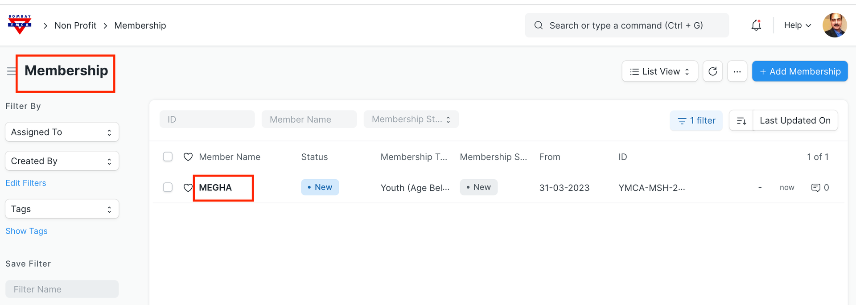Open the Help menu
This screenshot has width=856, height=305.
(797, 25)
